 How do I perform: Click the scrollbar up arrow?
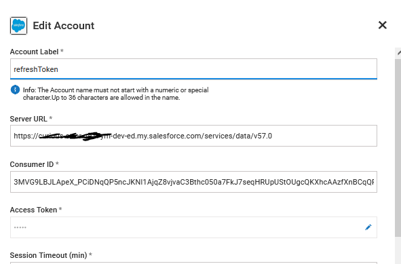coord(398,53)
